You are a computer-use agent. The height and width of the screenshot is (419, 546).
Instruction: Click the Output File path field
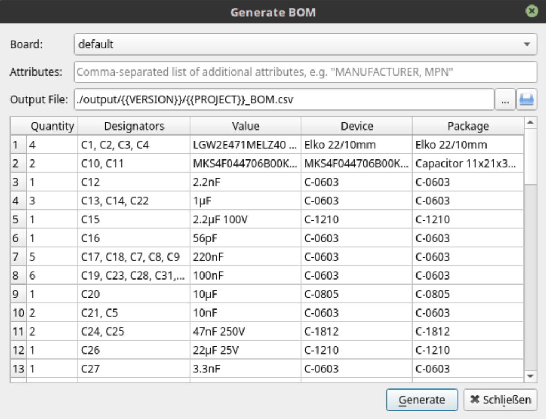[284, 101]
